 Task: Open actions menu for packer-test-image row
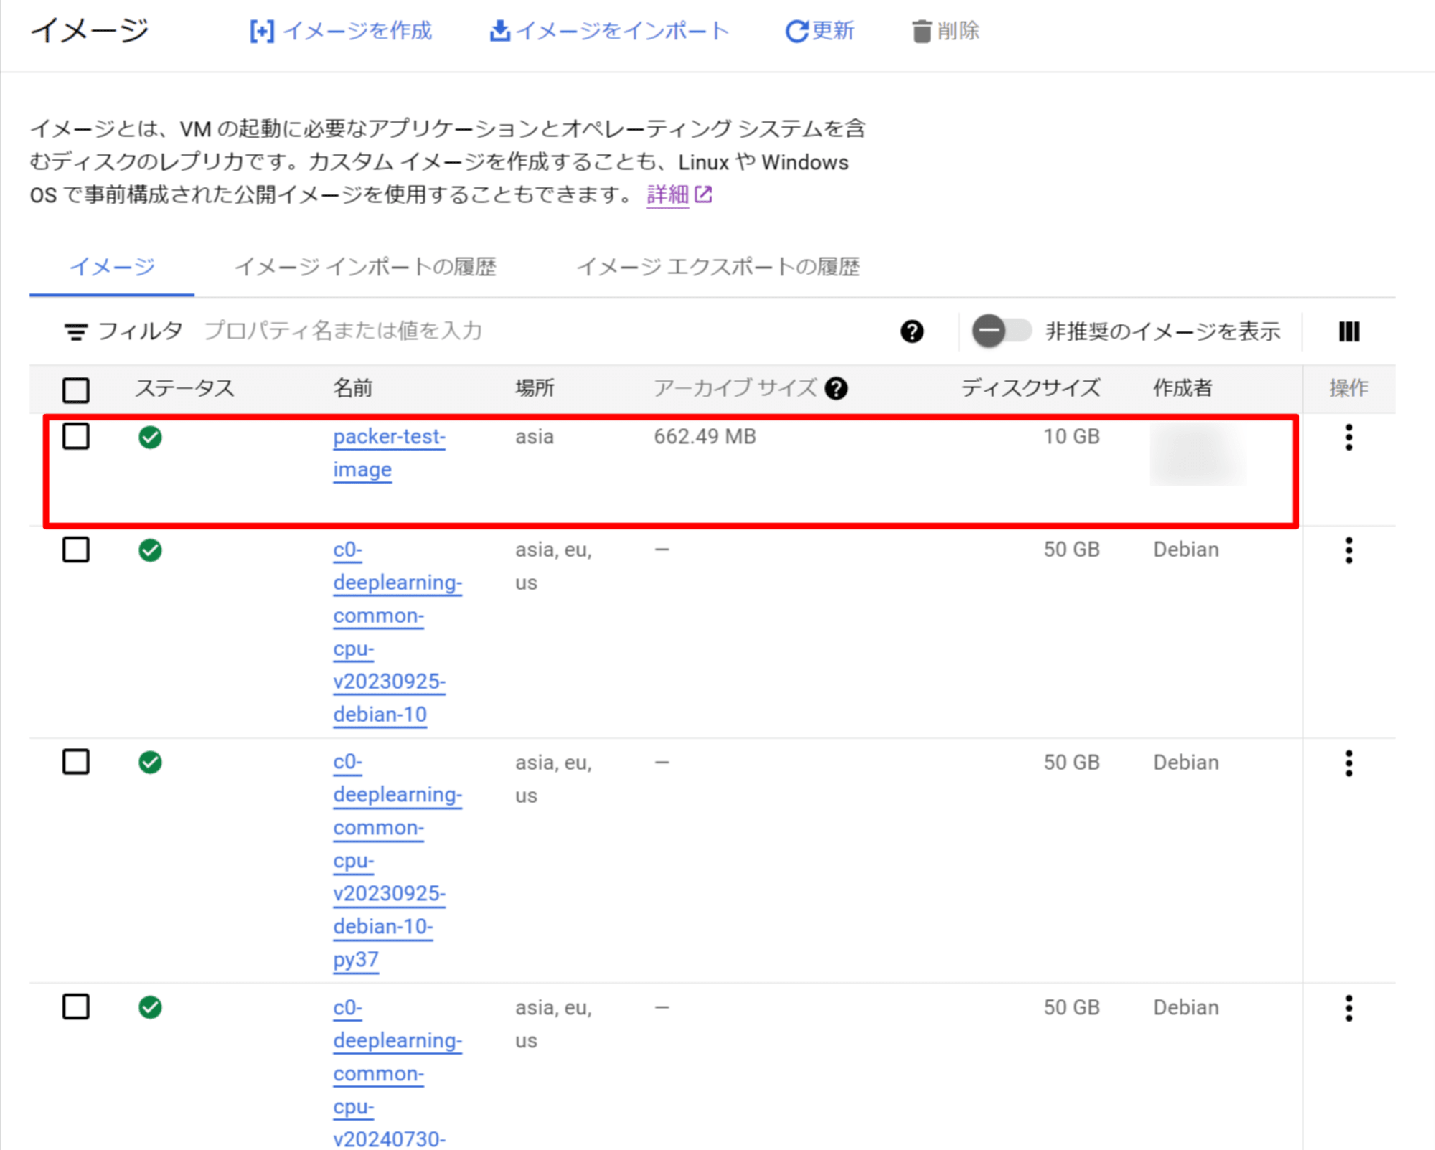click(1349, 437)
